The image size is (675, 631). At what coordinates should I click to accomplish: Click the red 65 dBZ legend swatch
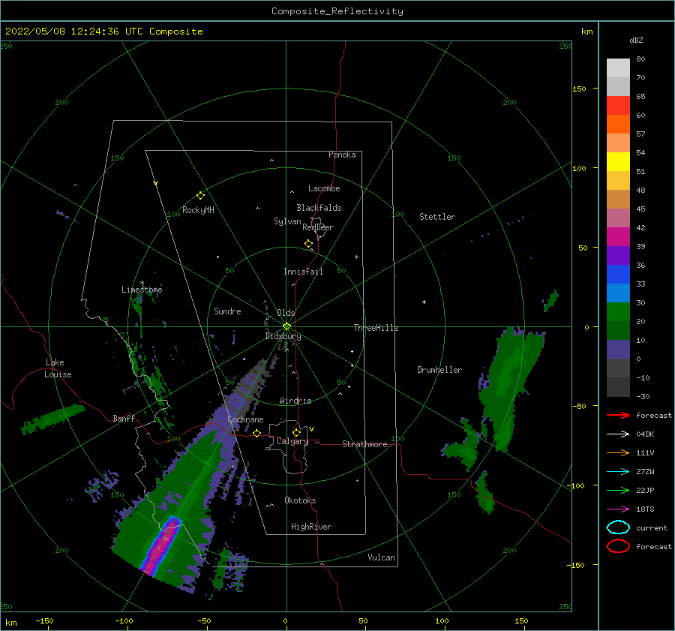tap(618, 106)
